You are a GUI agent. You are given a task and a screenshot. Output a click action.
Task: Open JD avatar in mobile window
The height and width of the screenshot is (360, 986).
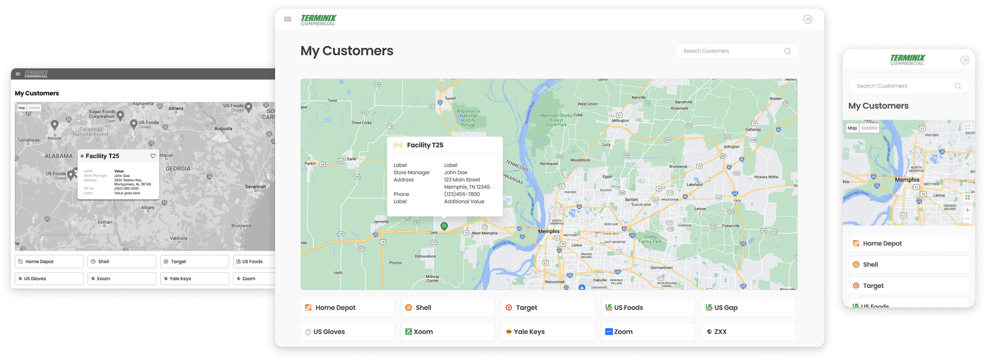click(965, 60)
